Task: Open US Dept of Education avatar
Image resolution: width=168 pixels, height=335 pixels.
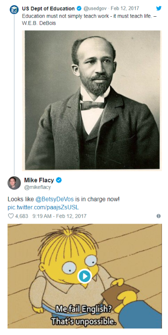Action: pos(14,10)
